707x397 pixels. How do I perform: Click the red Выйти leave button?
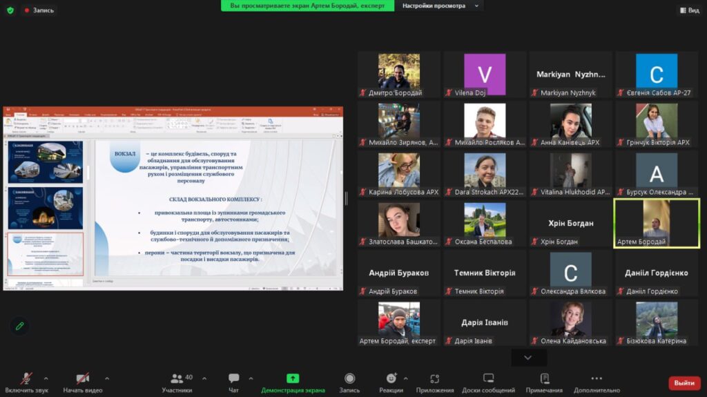(684, 383)
